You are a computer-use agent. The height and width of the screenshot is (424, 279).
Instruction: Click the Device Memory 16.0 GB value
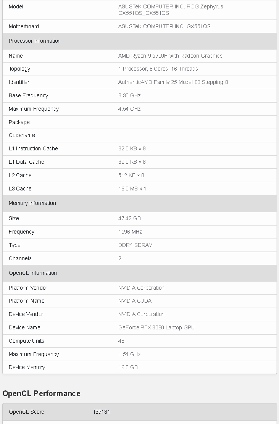128,368
